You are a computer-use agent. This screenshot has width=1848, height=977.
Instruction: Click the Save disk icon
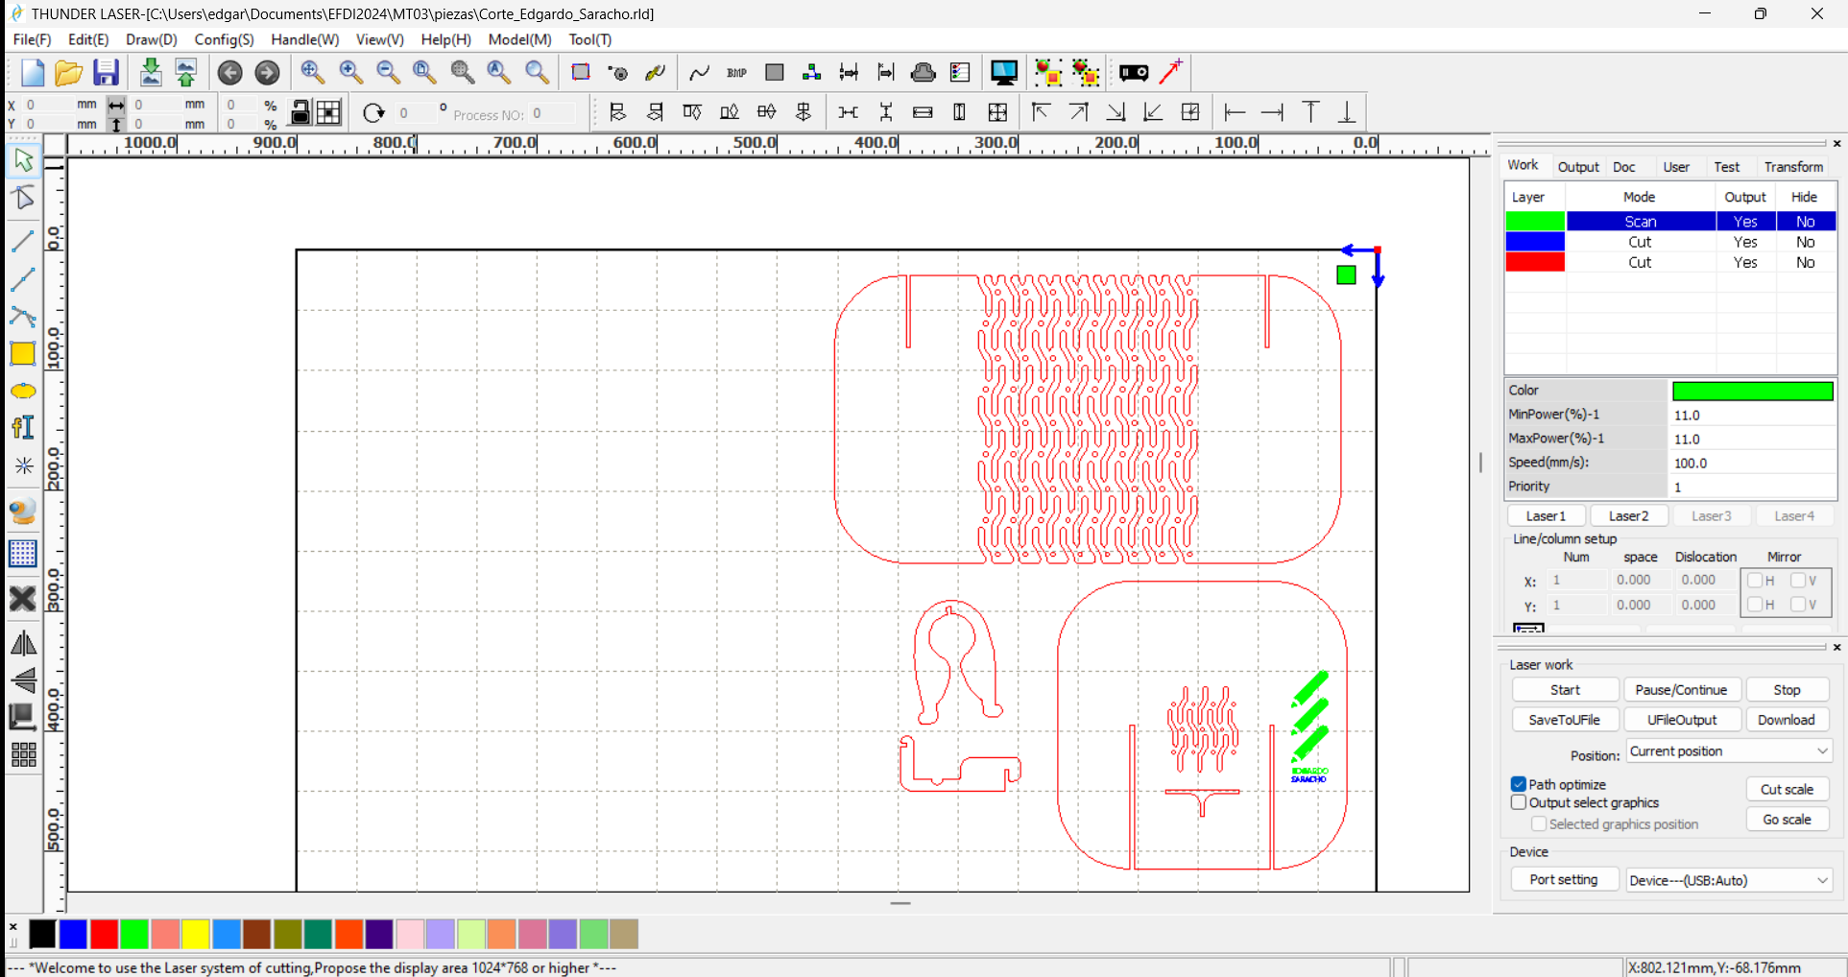click(x=106, y=73)
